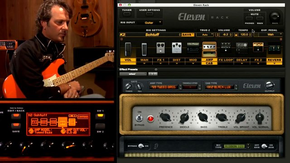Toggle the tempo lock icon
This screenshot has height=163, width=290.
tap(236, 34)
